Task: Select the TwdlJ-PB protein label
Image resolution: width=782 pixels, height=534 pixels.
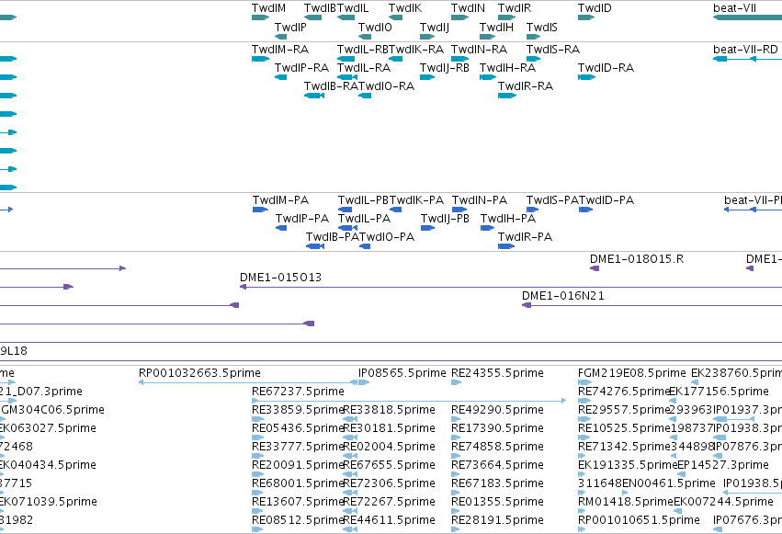Action: tap(445, 219)
